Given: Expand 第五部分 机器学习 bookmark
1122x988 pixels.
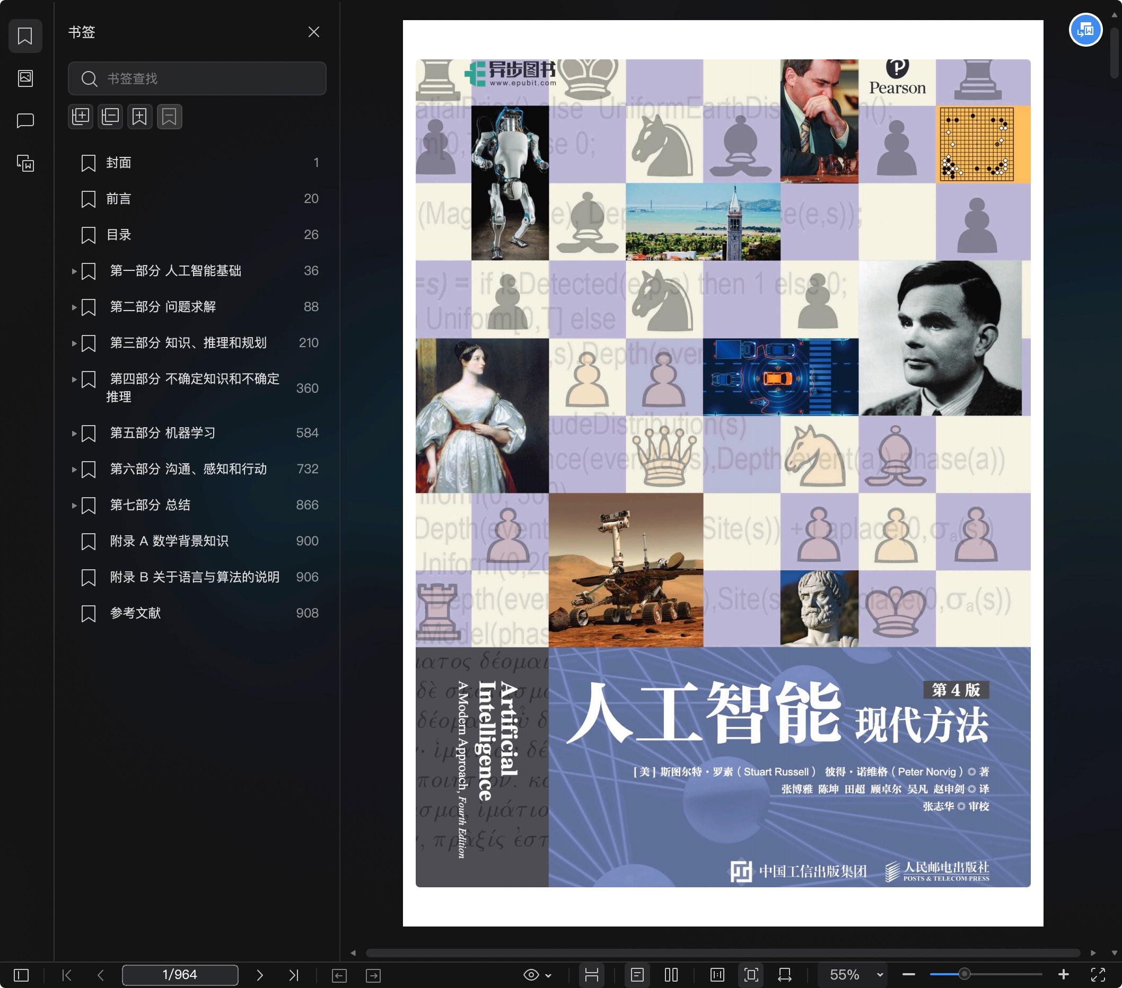Looking at the screenshot, I should 74,434.
